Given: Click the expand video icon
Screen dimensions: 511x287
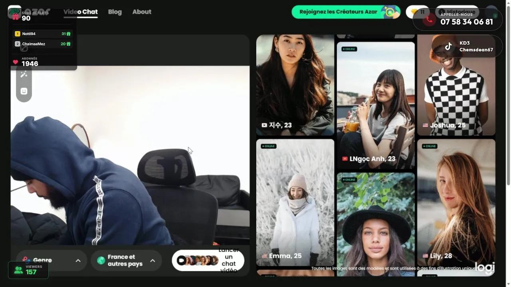Looking at the screenshot, I should pos(24,48).
